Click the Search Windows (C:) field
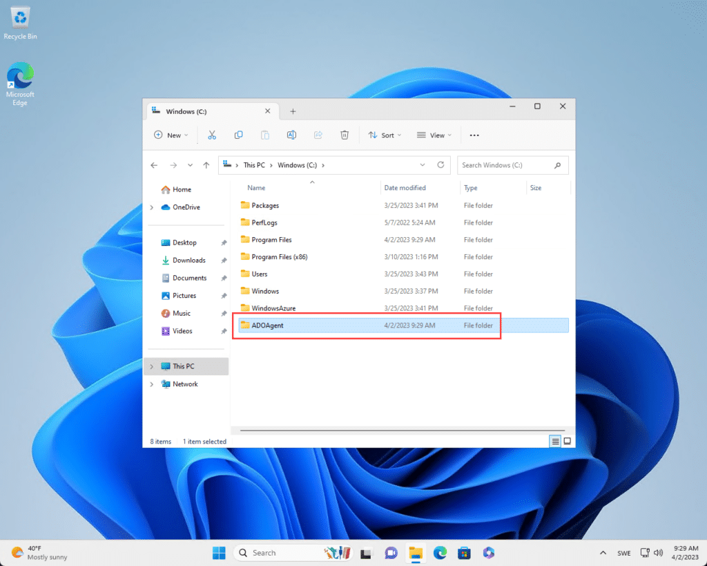Viewport: 707px width, 566px height. pos(513,165)
